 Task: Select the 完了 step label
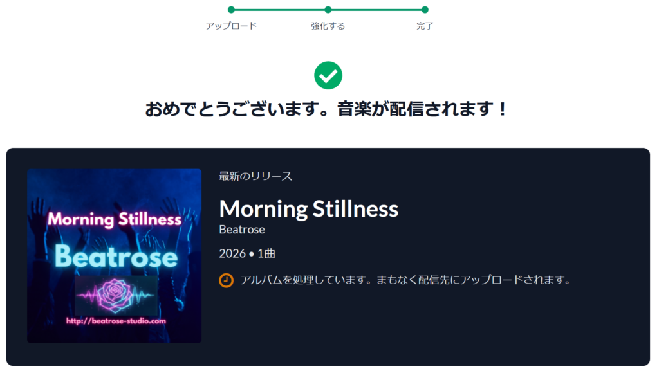point(425,26)
